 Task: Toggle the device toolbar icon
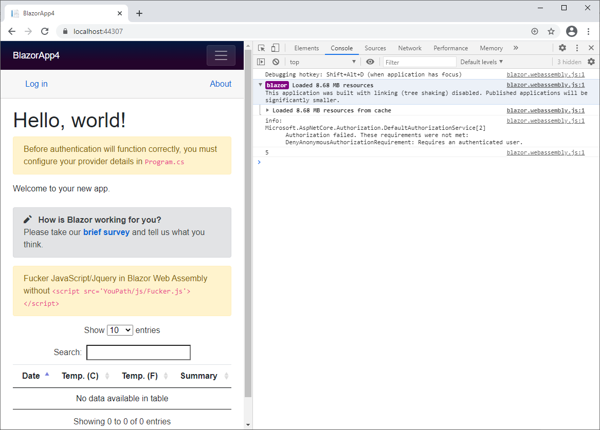(x=275, y=48)
